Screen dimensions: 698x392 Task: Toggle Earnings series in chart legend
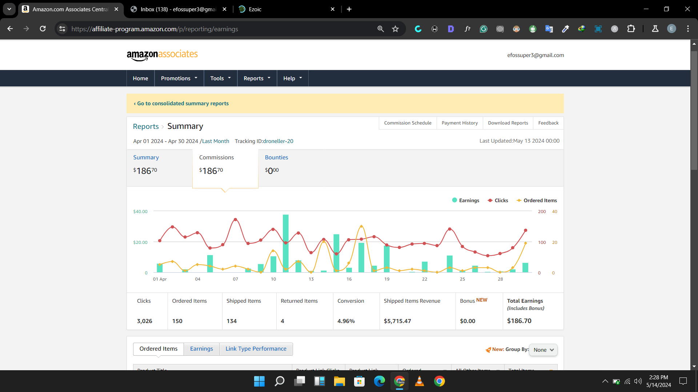click(465, 200)
